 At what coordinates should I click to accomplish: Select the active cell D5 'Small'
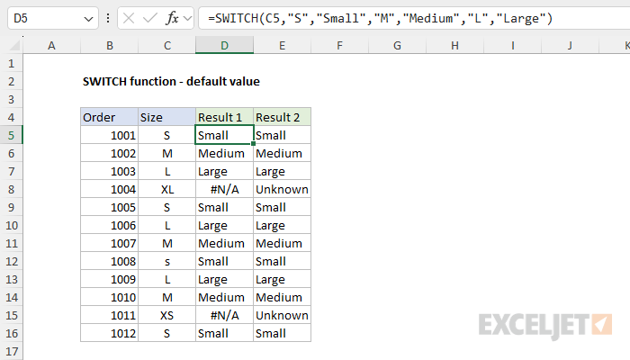point(225,135)
